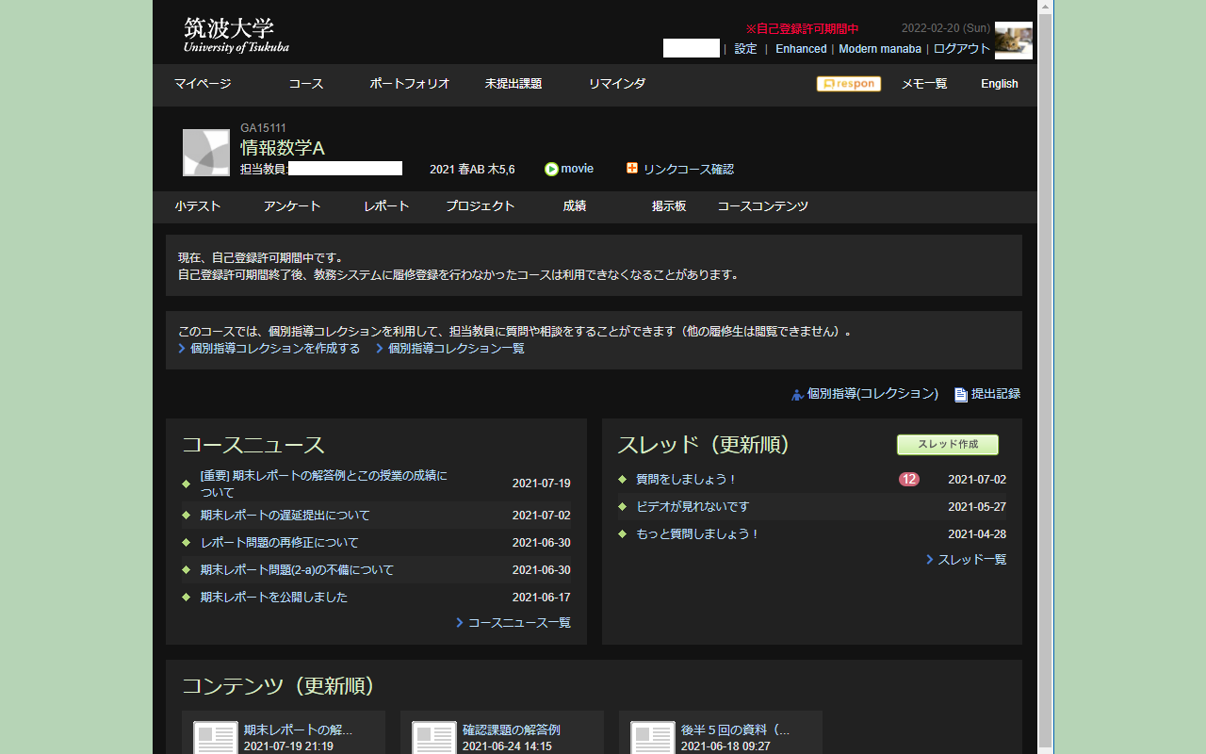1206x754 pixels.
Task: Open 個別指導(コレクション) using the person icon
Action: point(796,394)
